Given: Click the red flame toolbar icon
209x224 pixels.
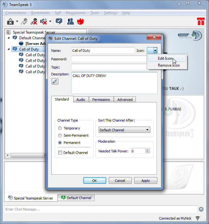Looking at the screenshot, I should (80, 22).
